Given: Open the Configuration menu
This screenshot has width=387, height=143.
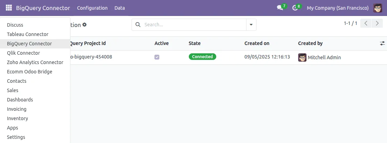Looking at the screenshot, I should [92, 8].
